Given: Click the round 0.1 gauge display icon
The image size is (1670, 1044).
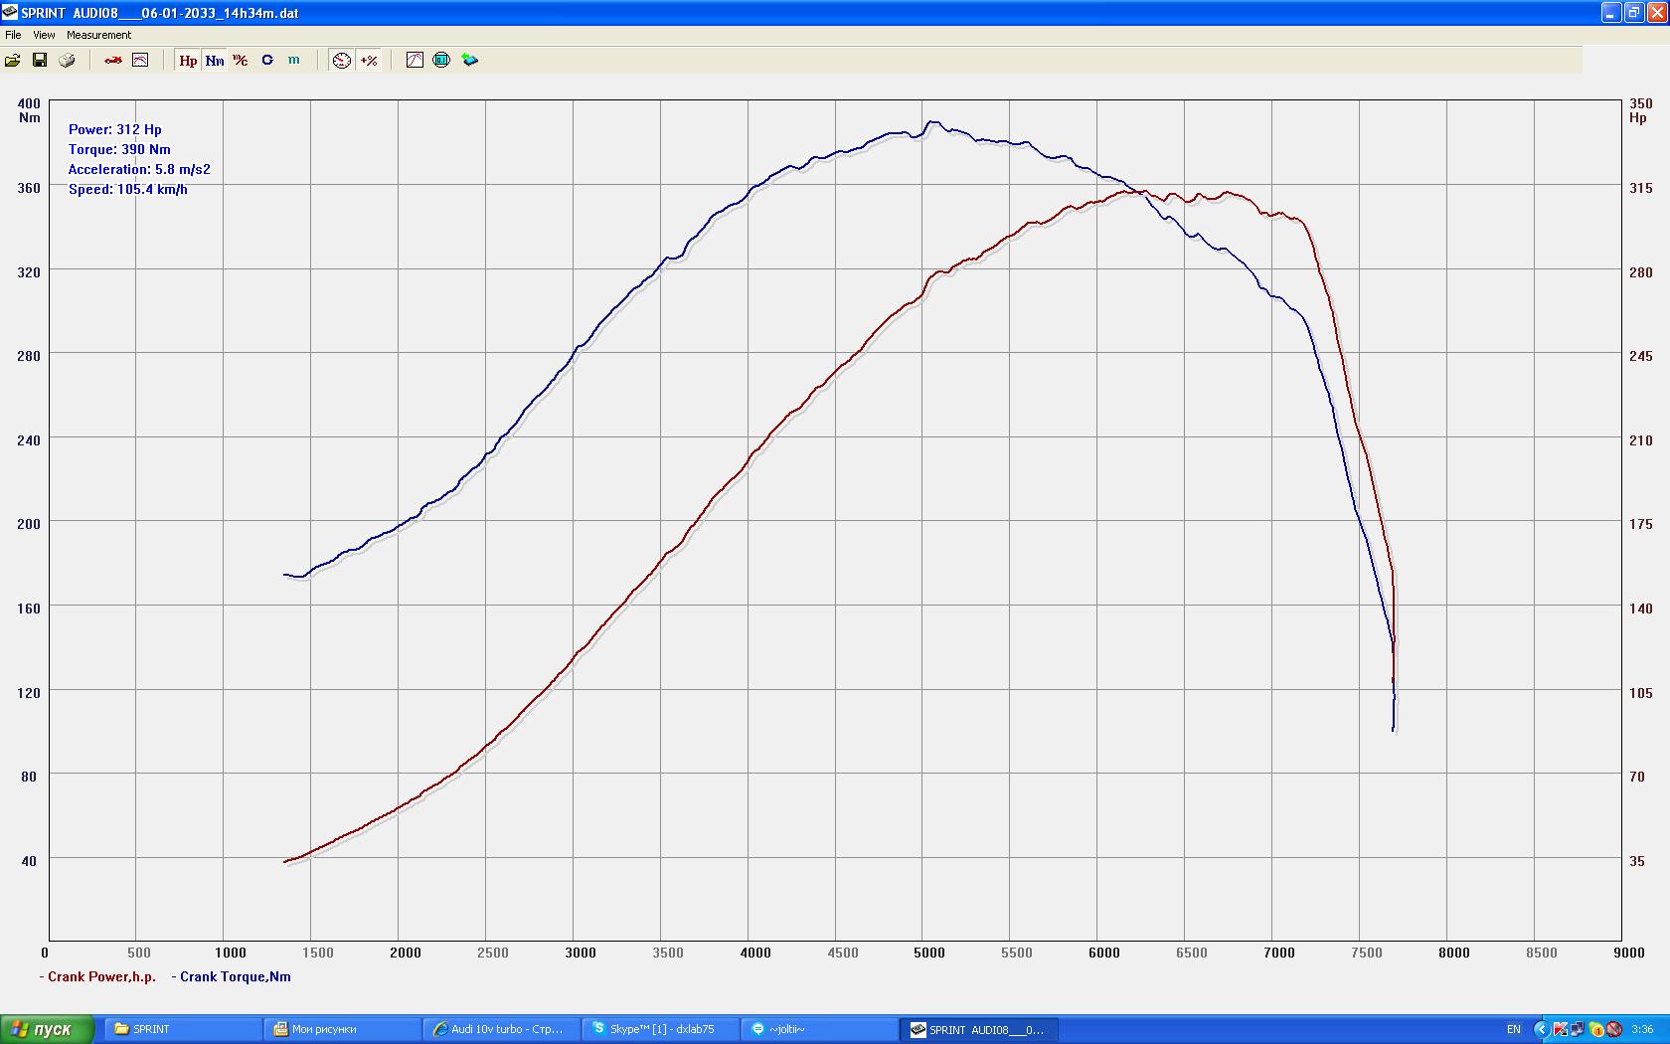Looking at the screenshot, I should click(441, 61).
